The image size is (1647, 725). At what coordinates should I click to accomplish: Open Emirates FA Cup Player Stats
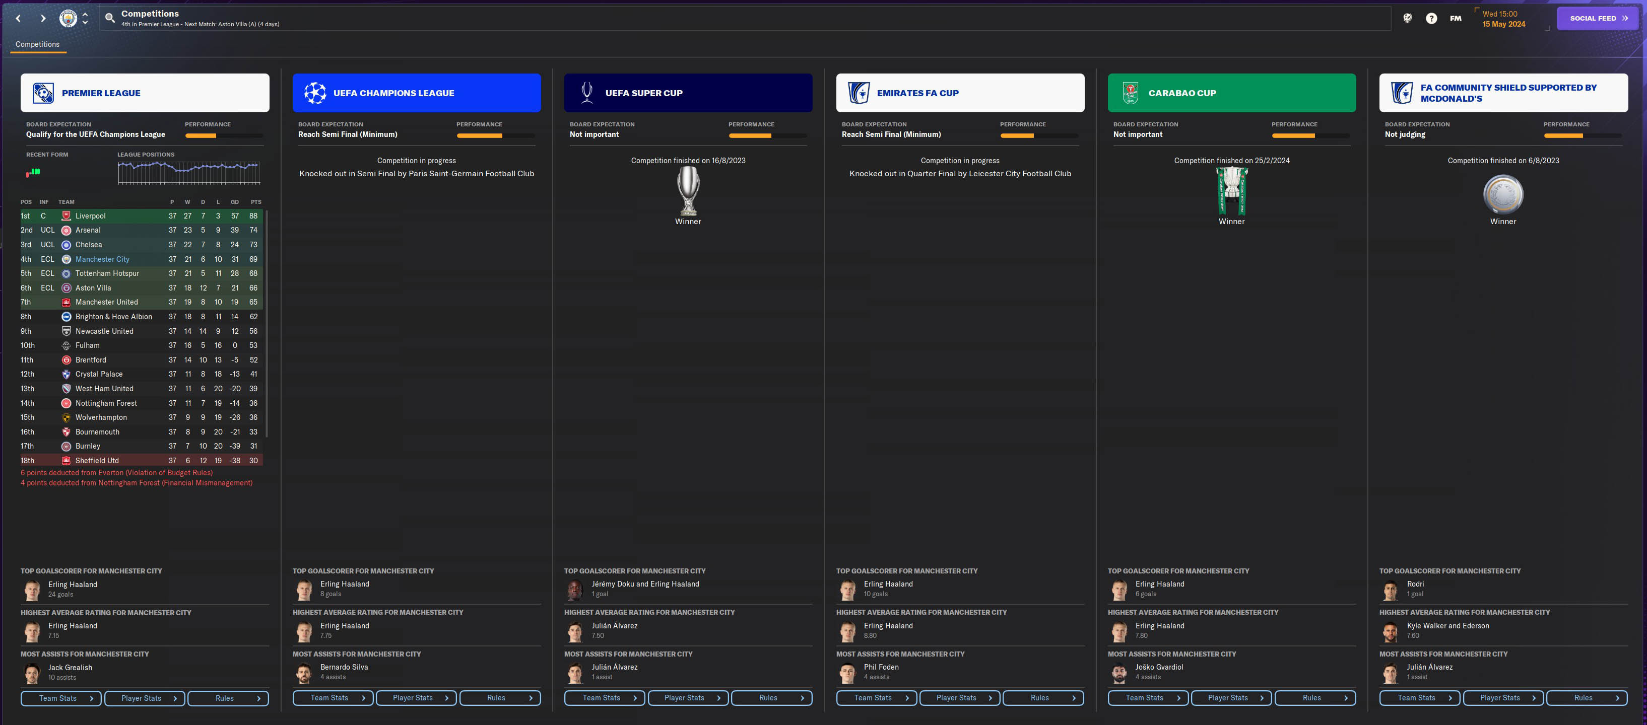pyautogui.click(x=960, y=698)
